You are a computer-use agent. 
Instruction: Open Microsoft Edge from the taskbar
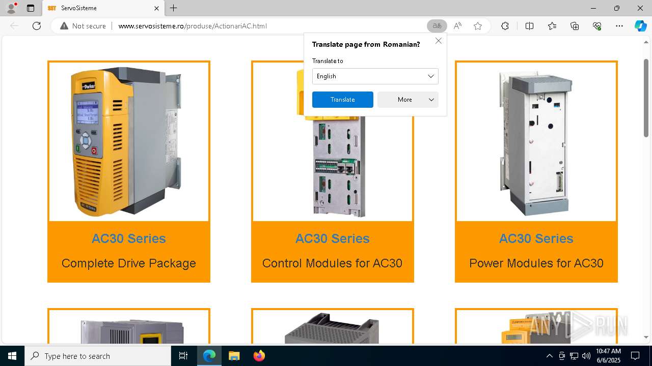point(209,356)
